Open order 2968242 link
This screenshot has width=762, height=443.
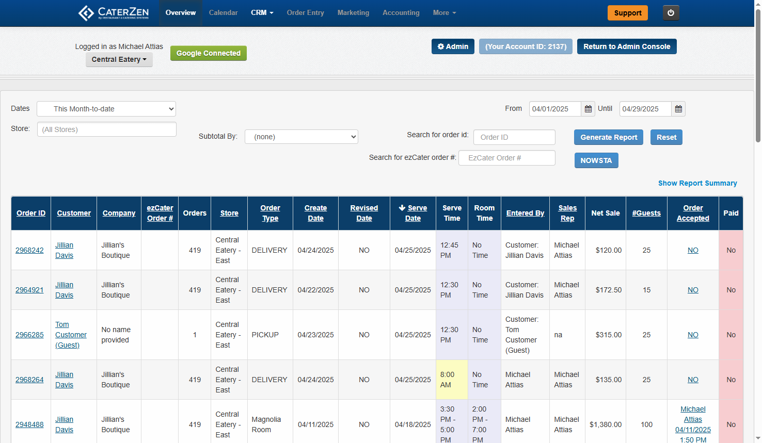point(29,250)
